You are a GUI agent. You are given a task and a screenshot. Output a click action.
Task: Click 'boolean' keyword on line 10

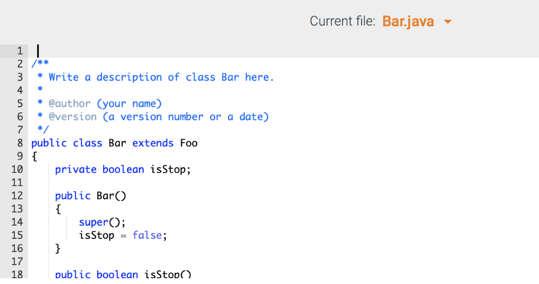123,170
